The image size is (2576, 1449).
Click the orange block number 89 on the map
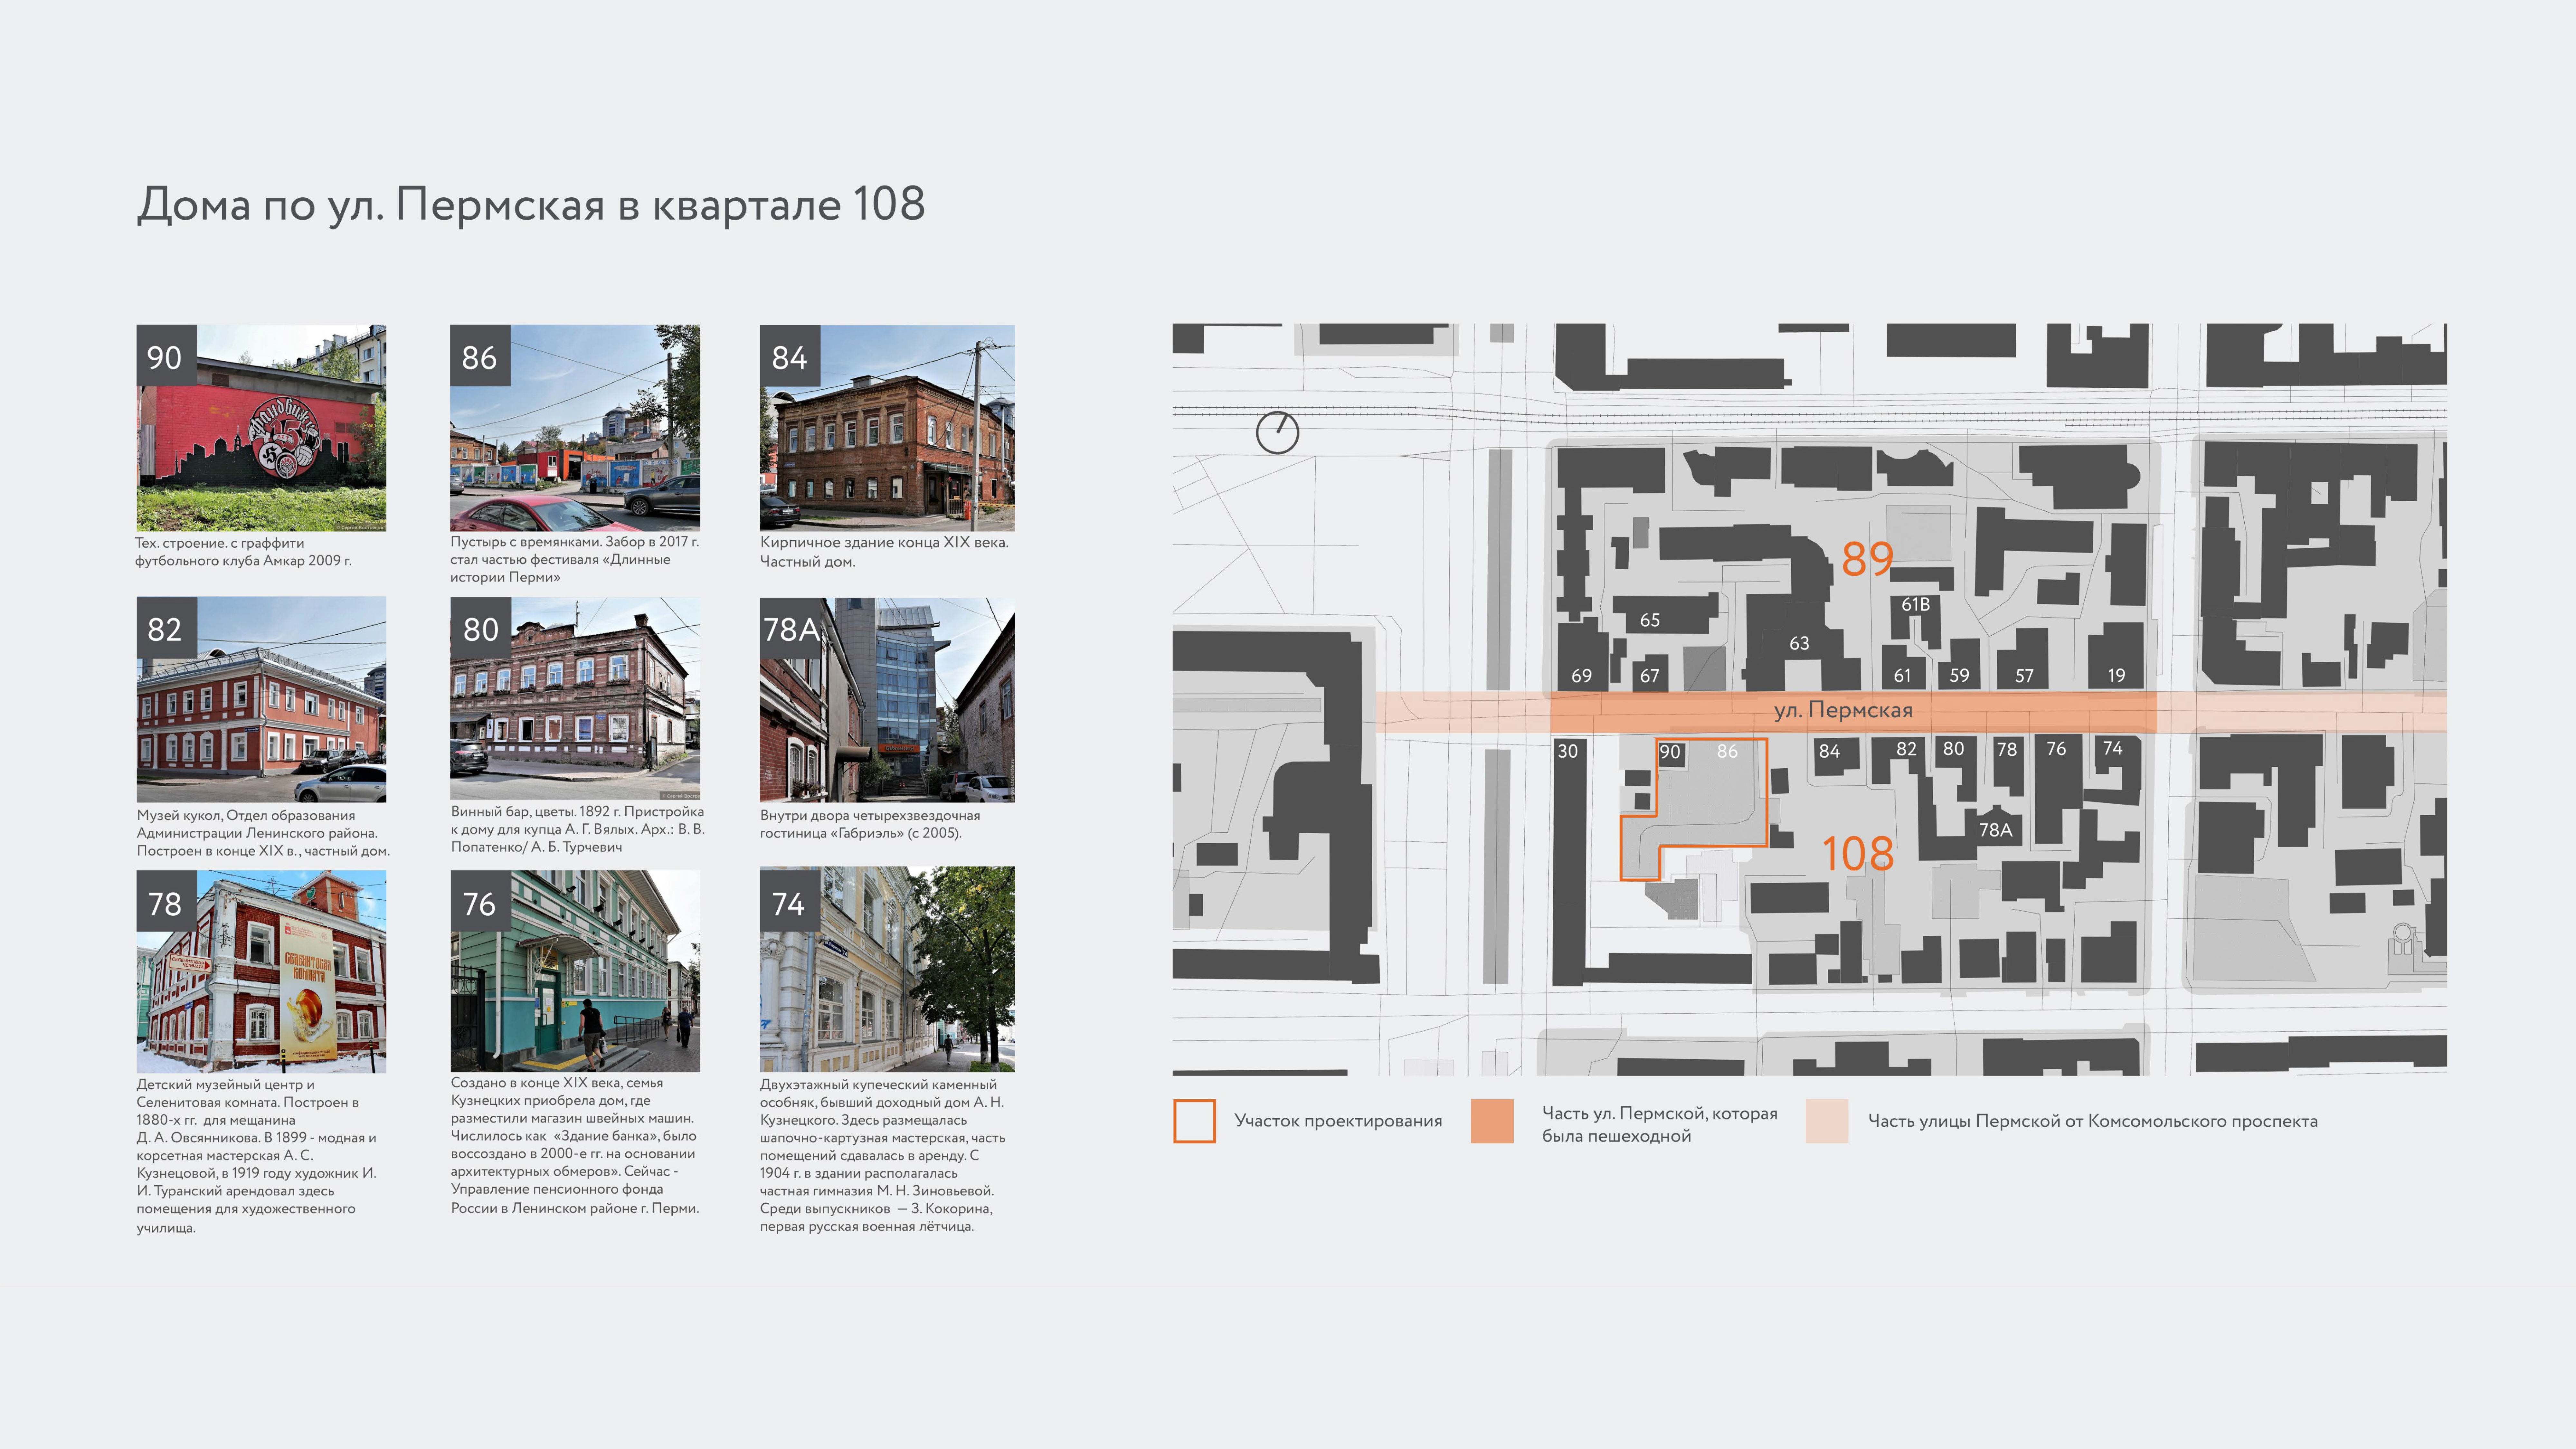[1867, 559]
